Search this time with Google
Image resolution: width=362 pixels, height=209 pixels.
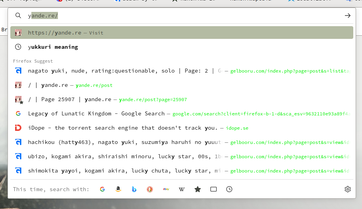click(102, 190)
